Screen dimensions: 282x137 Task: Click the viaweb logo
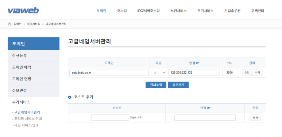click(x=23, y=11)
